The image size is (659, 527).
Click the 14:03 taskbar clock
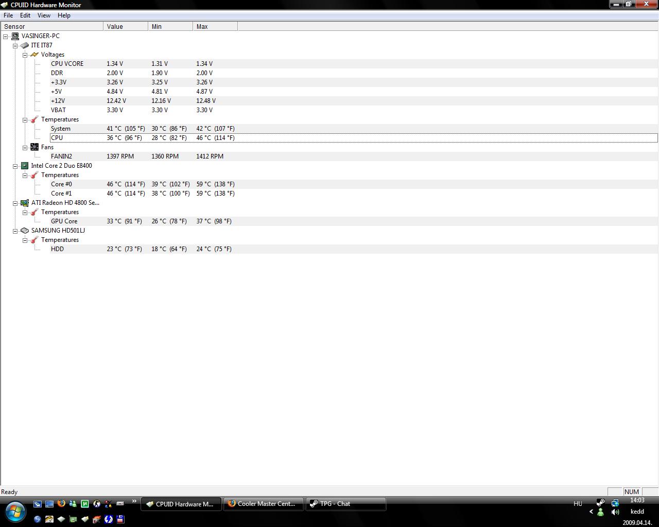point(637,500)
